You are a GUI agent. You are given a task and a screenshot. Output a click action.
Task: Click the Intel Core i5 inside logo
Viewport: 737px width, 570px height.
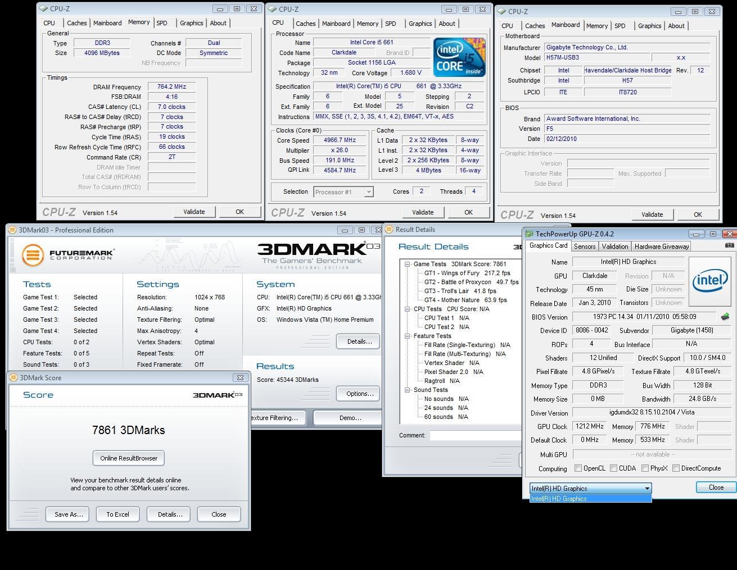click(459, 57)
